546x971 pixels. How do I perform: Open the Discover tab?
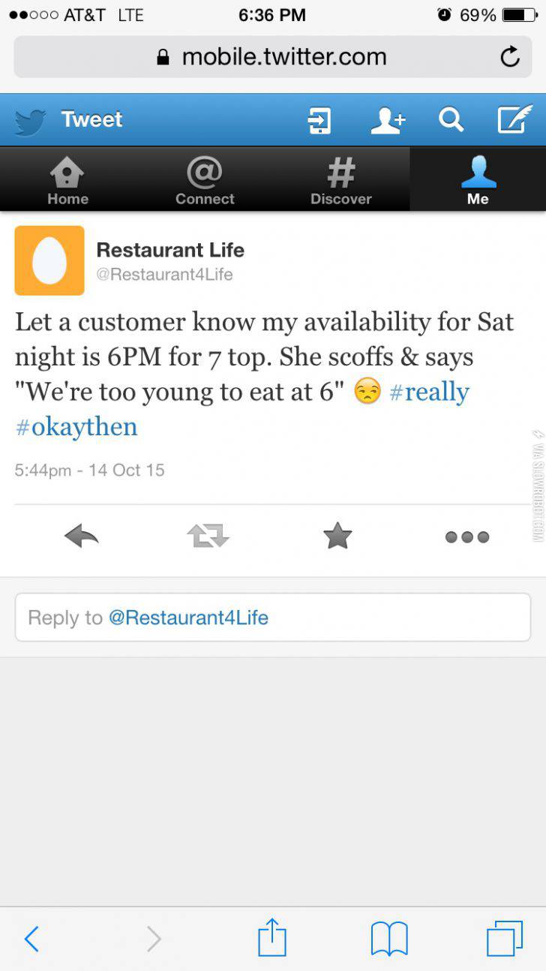341,180
